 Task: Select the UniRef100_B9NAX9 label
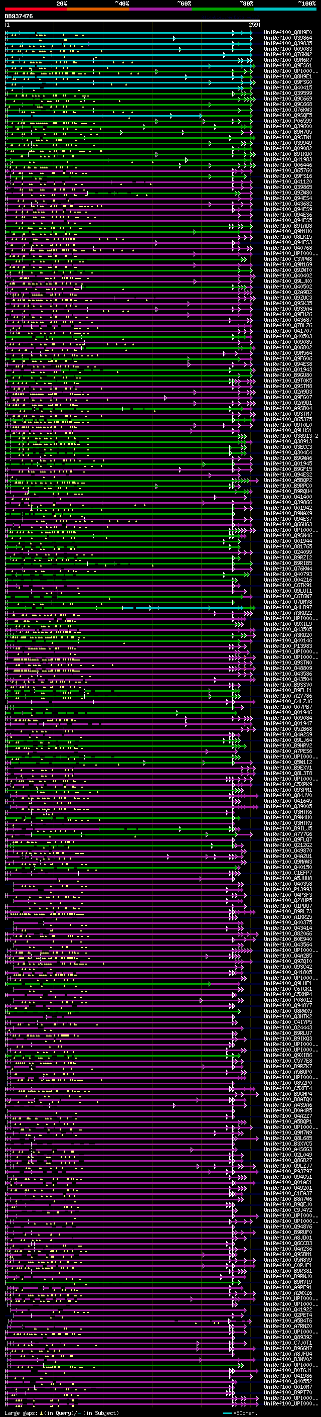(288, 513)
